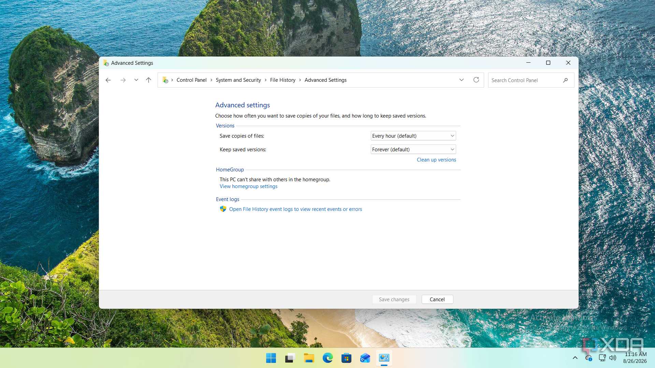
Task: Click the volume speaker tray icon
Action: point(613,358)
